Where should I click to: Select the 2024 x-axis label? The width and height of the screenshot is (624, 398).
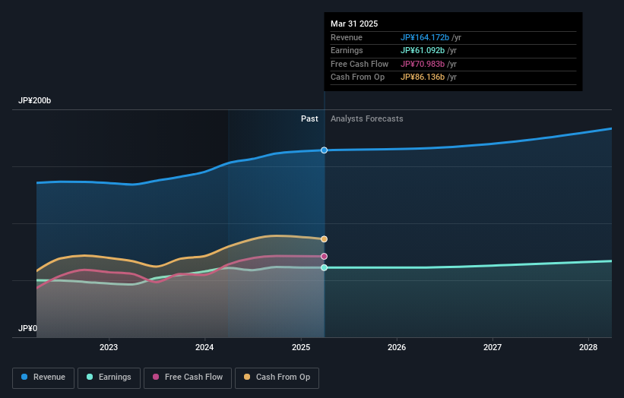point(204,347)
